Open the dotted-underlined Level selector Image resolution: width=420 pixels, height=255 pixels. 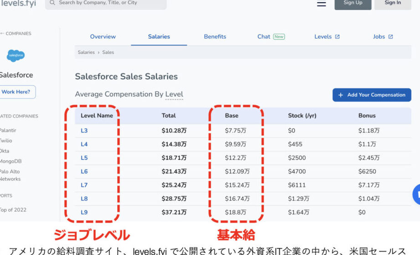[174, 94]
